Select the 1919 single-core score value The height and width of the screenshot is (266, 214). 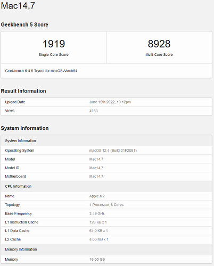54,44
